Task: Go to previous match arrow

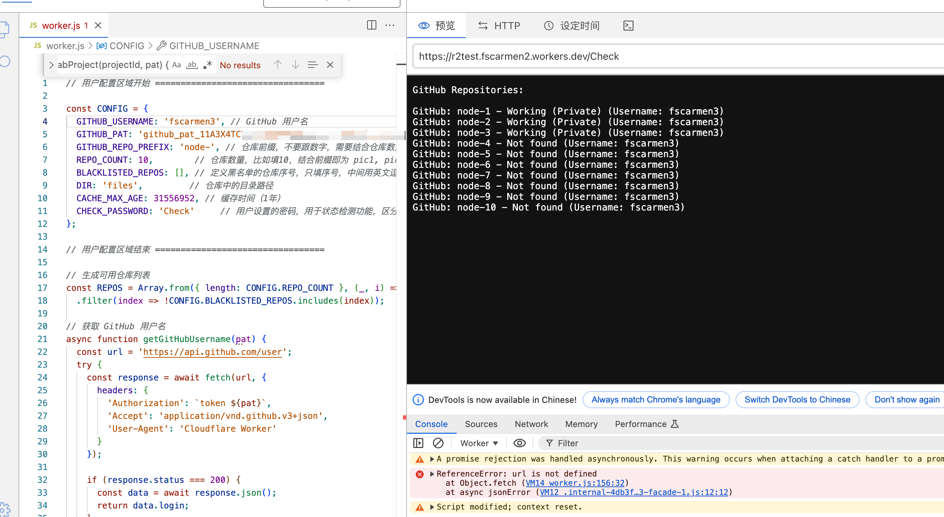Action: (277, 65)
